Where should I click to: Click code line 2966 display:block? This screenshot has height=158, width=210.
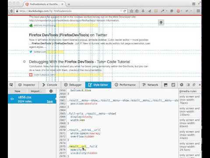coord(81,117)
